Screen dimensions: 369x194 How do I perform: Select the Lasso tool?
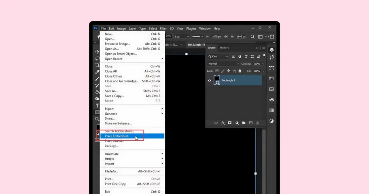pos(97,58)
